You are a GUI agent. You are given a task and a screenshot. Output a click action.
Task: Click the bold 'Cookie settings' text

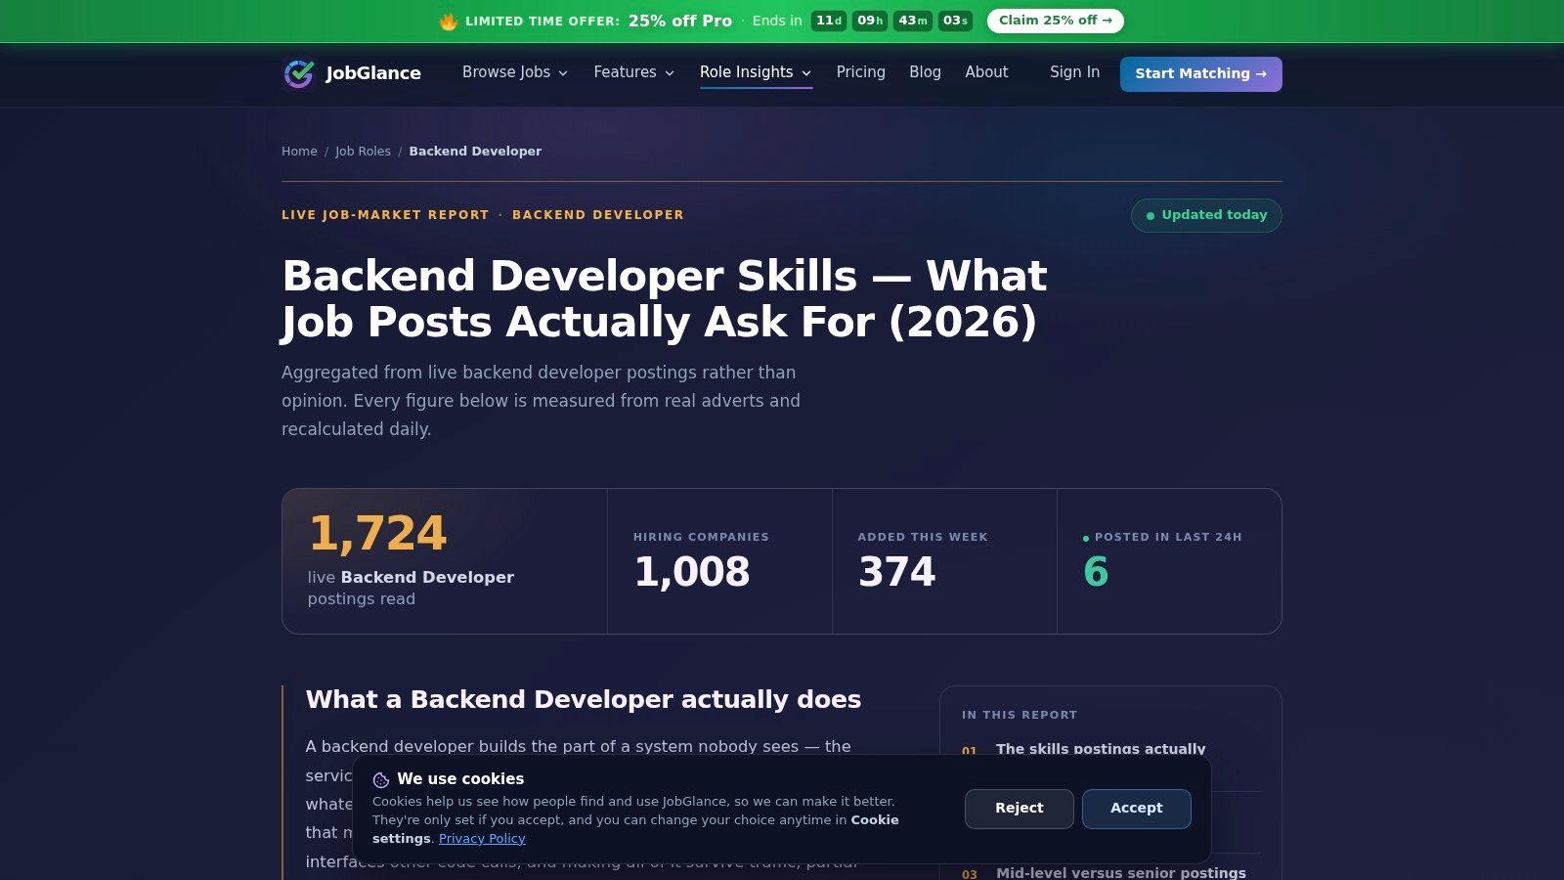click(635, 829)
